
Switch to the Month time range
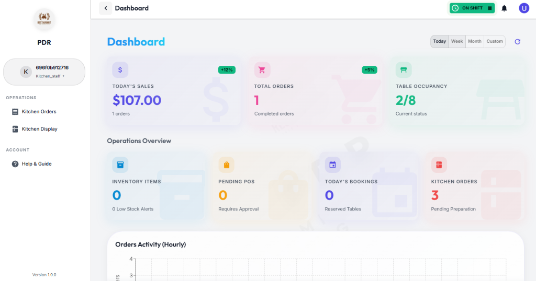click(x=475, y=42)
